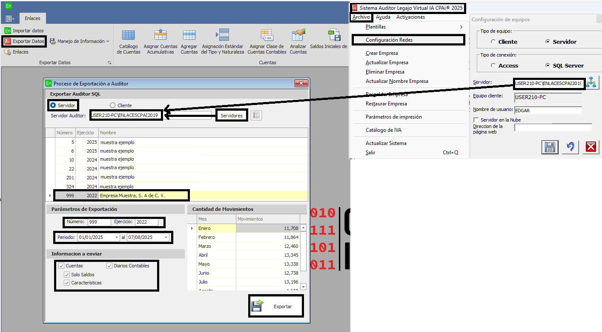Click Agregar Cuentas ribbon icon
The width and height of the screenshot is (602, 332).
[189, 42]
